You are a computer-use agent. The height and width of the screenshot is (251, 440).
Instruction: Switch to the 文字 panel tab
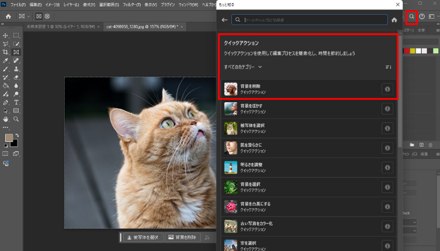pyautogui.click(x=421, y=30)
